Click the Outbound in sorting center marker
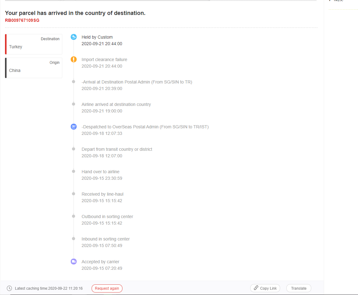 (x=74, y=216)
